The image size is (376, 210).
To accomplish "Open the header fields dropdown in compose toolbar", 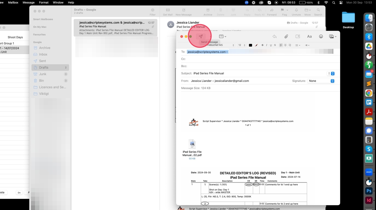I will click(x=223, y=37).
